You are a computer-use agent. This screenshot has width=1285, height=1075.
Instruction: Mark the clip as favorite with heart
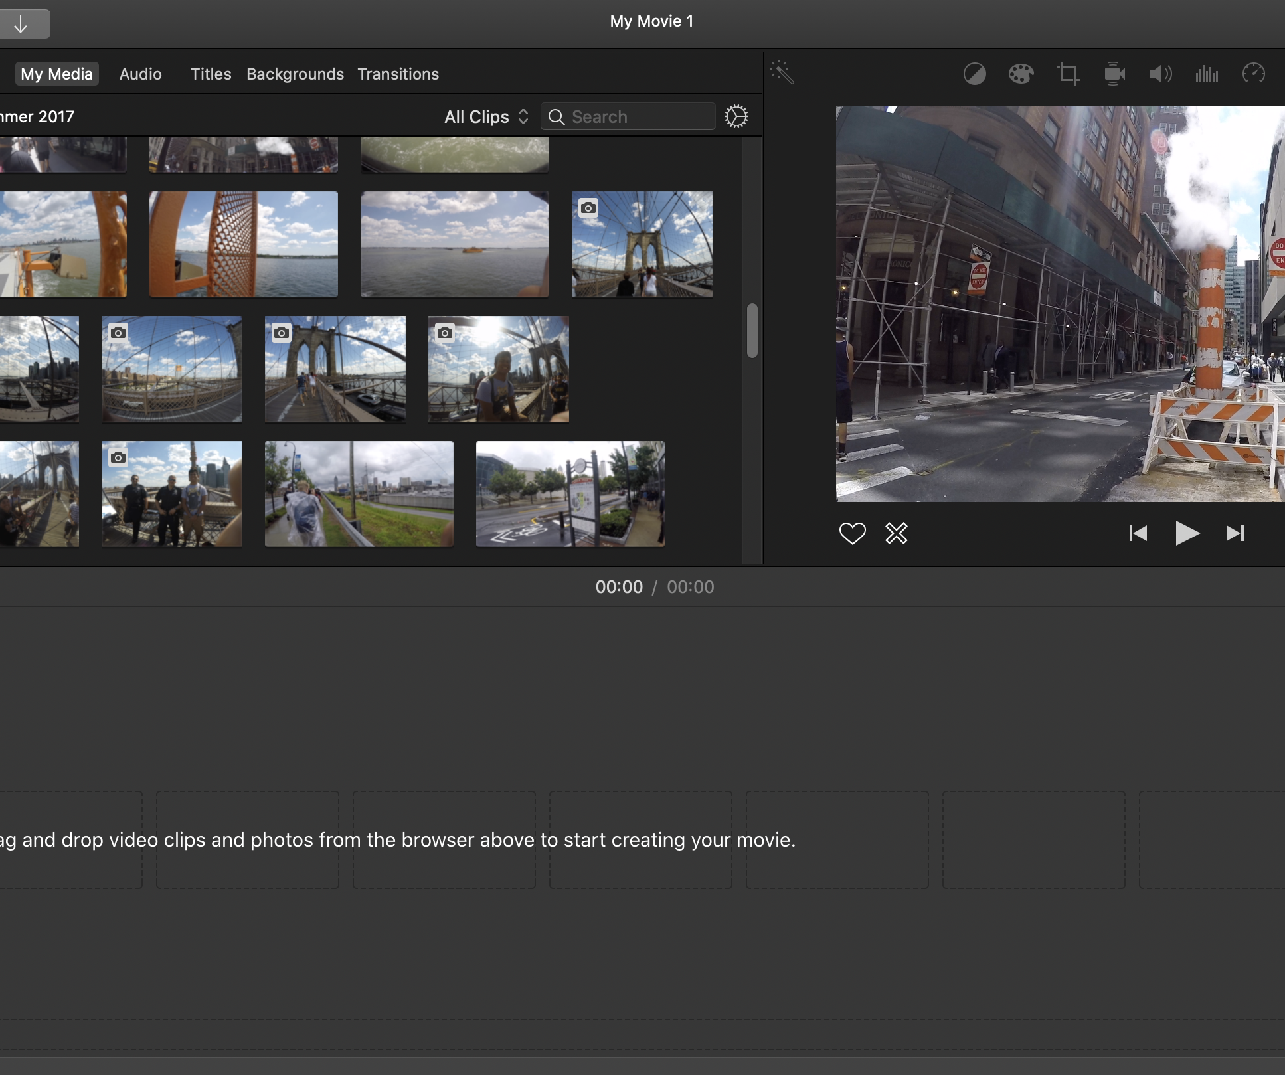[853, 533]
